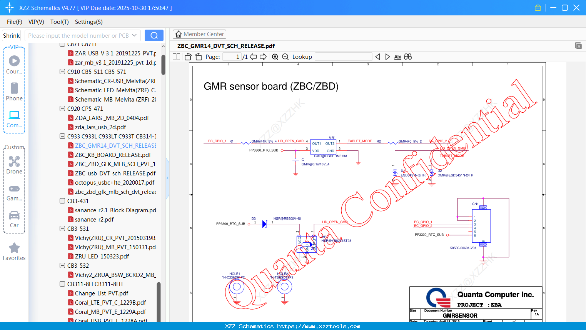Rotate the page counterclockwise
Screen dimensions: 586x330
click(188, 57)
